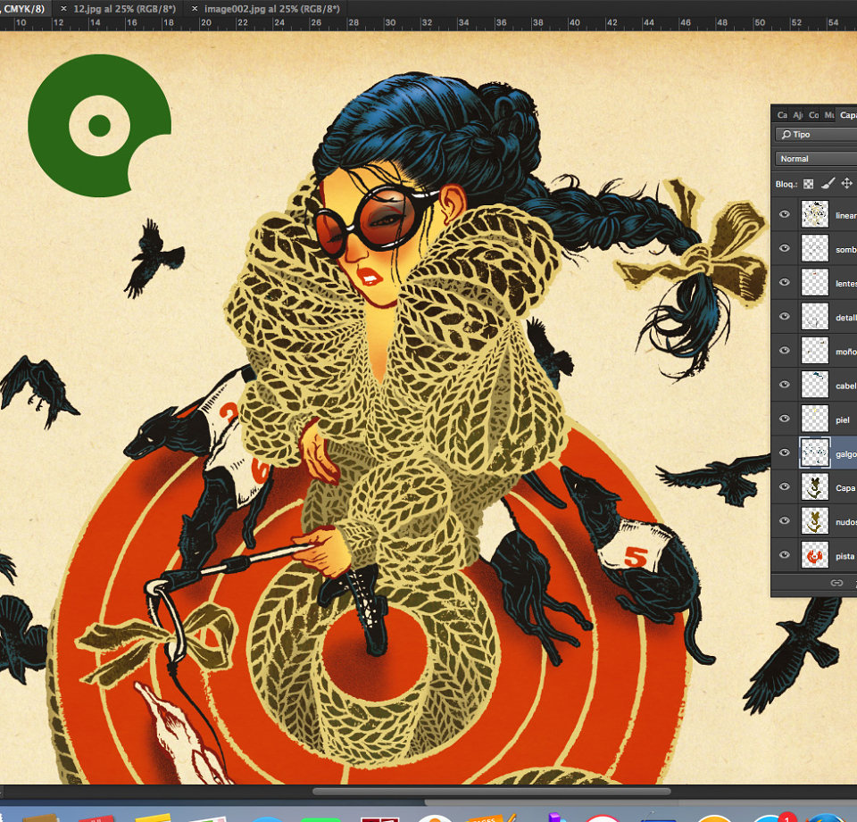Hide the galgo layer eye icon
Viewport: 857px width, 822px height.
pyautogui.click(x=785, y=453)
